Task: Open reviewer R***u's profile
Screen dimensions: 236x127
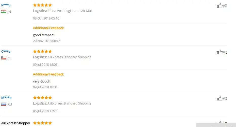Action: (6, 5)
